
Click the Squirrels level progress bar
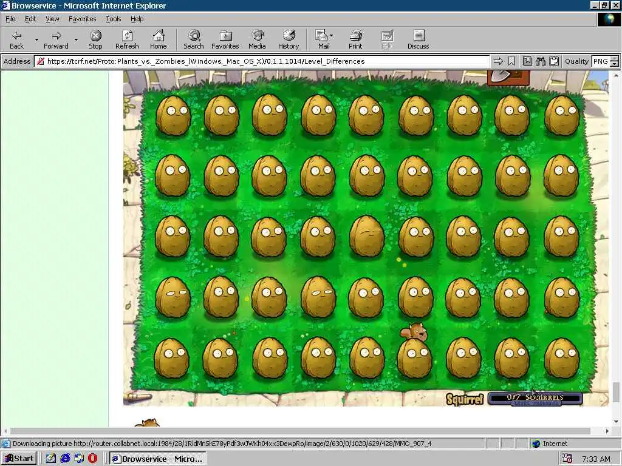535,399
